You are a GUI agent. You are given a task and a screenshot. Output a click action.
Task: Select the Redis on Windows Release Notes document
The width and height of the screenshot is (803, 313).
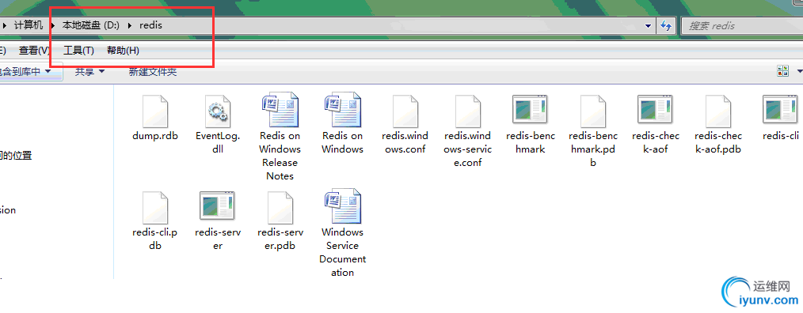[x=280, y=110]
